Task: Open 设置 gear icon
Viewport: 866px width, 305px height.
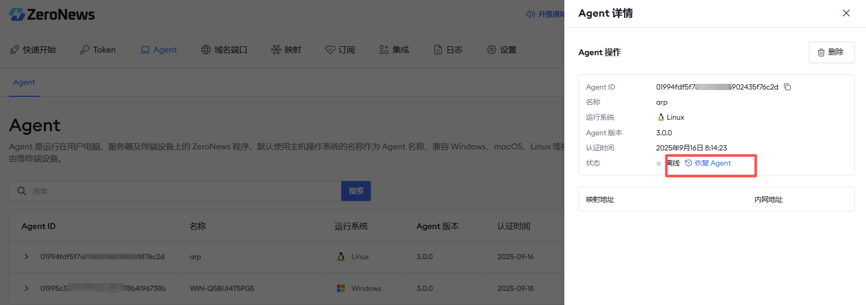Action: [492, 50]
